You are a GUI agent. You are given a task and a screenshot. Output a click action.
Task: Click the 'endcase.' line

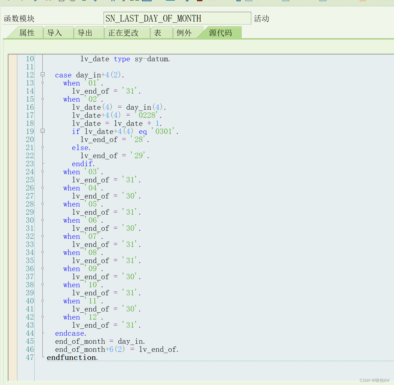point(71,333)
